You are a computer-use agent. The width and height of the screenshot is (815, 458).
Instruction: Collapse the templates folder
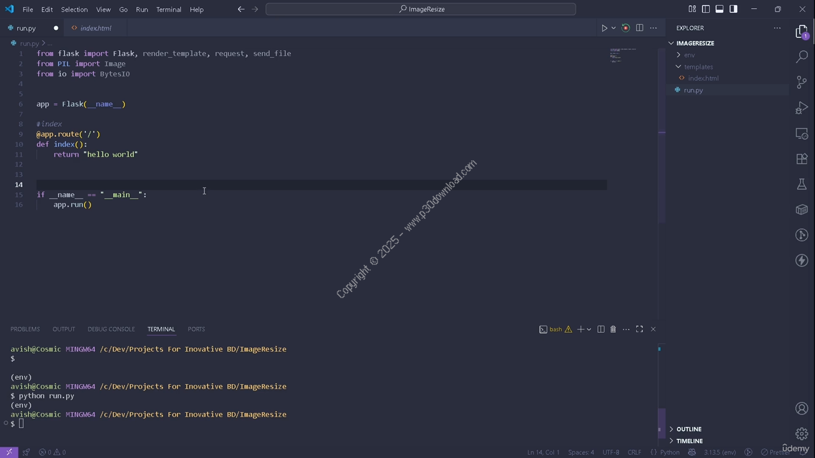click(698, 67)
